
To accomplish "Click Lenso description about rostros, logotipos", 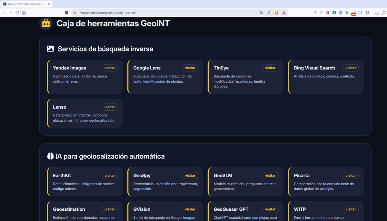I will (84, 118).
